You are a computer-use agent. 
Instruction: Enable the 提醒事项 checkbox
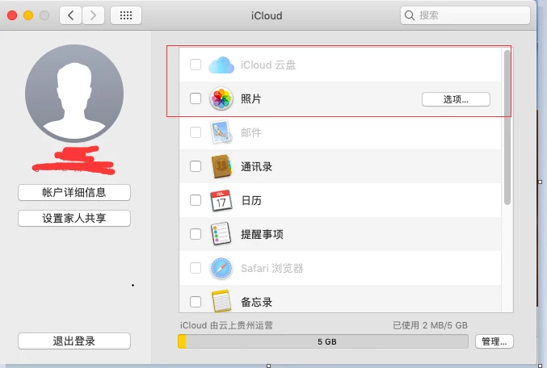(x=196, y=234)
